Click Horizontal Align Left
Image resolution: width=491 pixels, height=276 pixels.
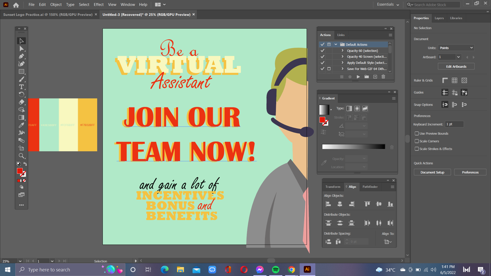[328, 204]
